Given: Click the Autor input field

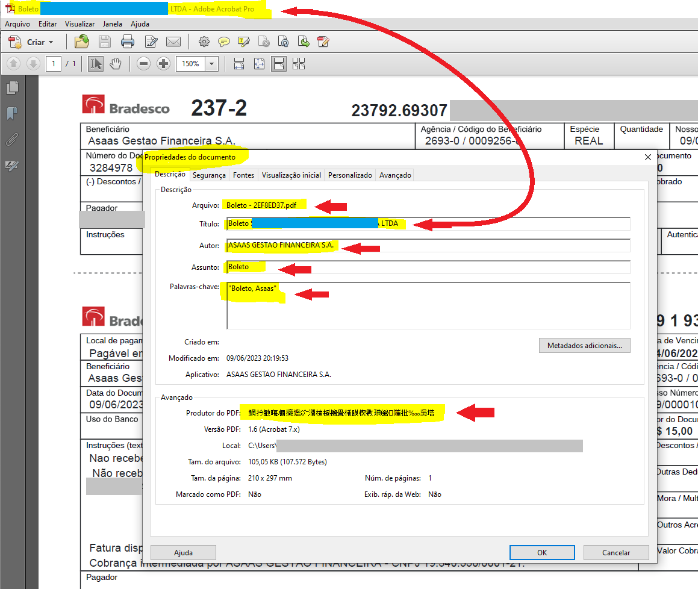Looking at the screenshot, I should point(428,245).
